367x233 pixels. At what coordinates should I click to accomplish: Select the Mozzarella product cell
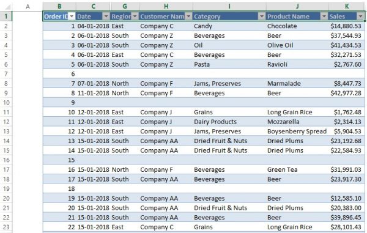coord(297,122)
